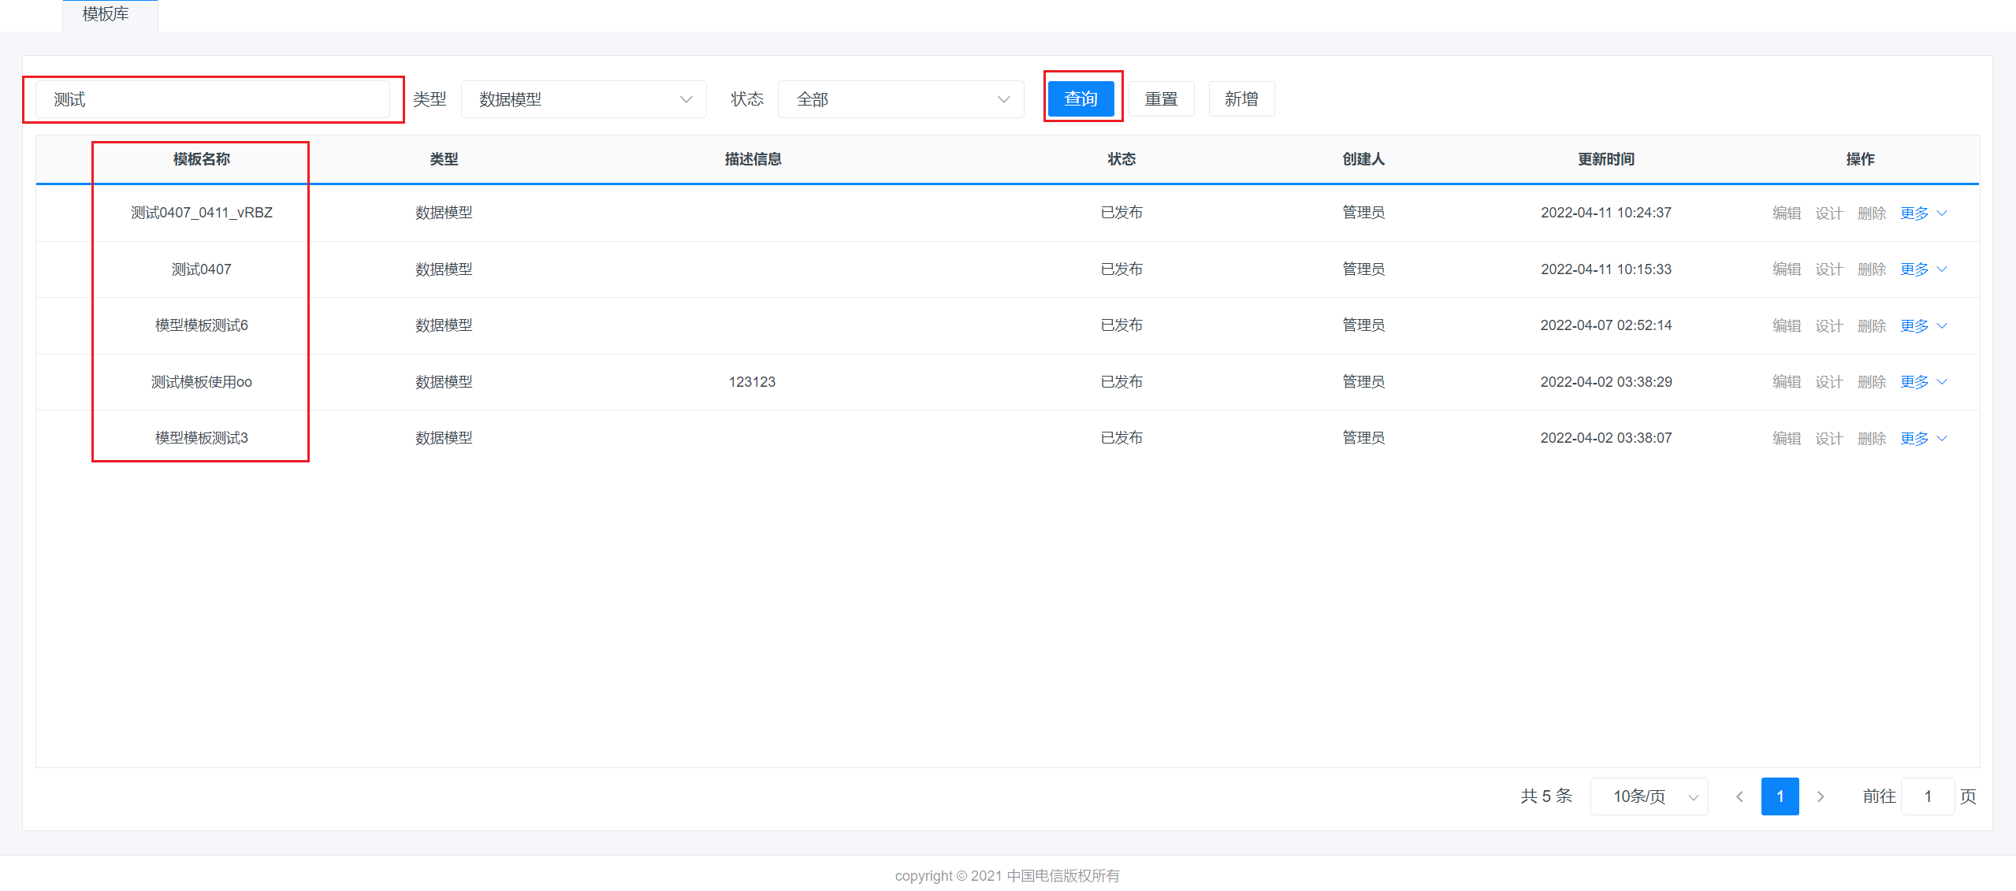Click the previous page arrow icon
Image resolution: width=2016 pixels, height=891 pixels.
click(1739, 796)
